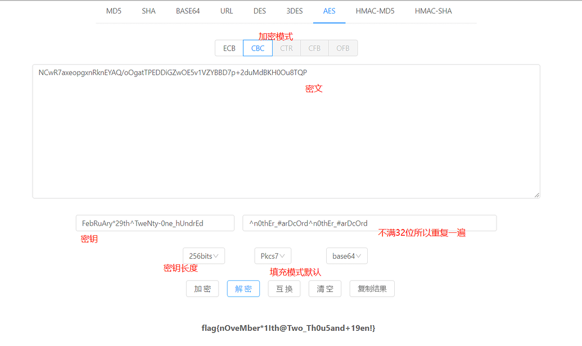Go to the URL tab
582x346 pixels.
coord(227,11)
